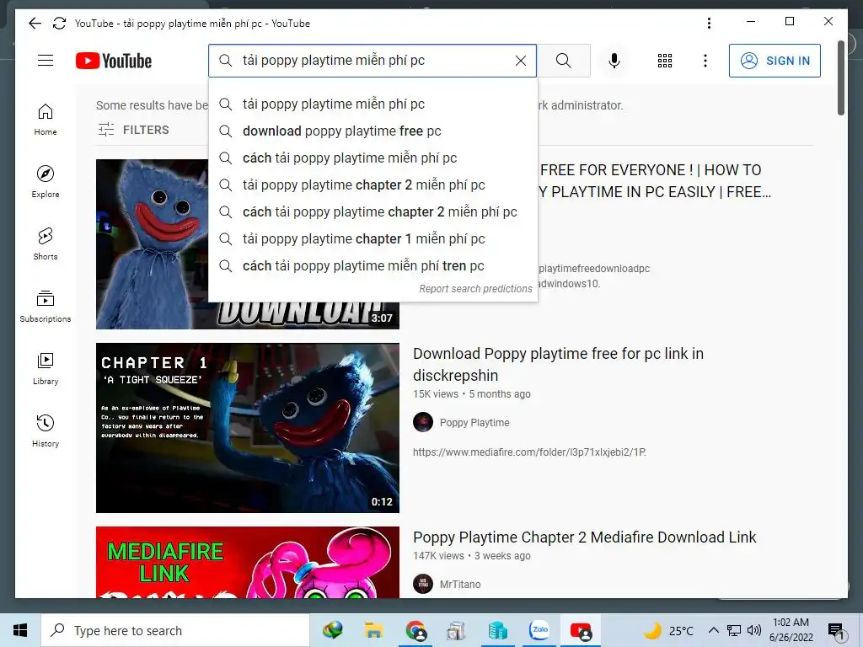Viewport: 863px width, 647px height.
Task: Open the Windows Start menu
Action: pos(20,630)
